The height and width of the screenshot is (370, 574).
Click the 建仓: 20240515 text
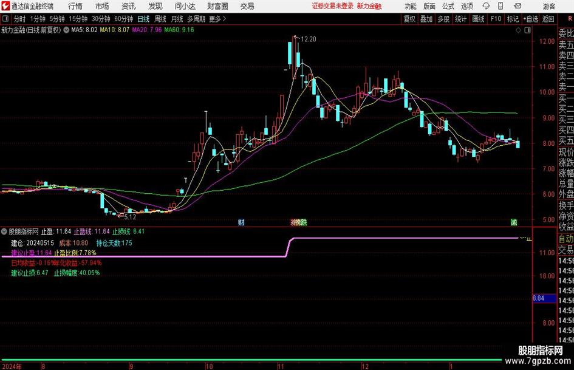(32, 243)
